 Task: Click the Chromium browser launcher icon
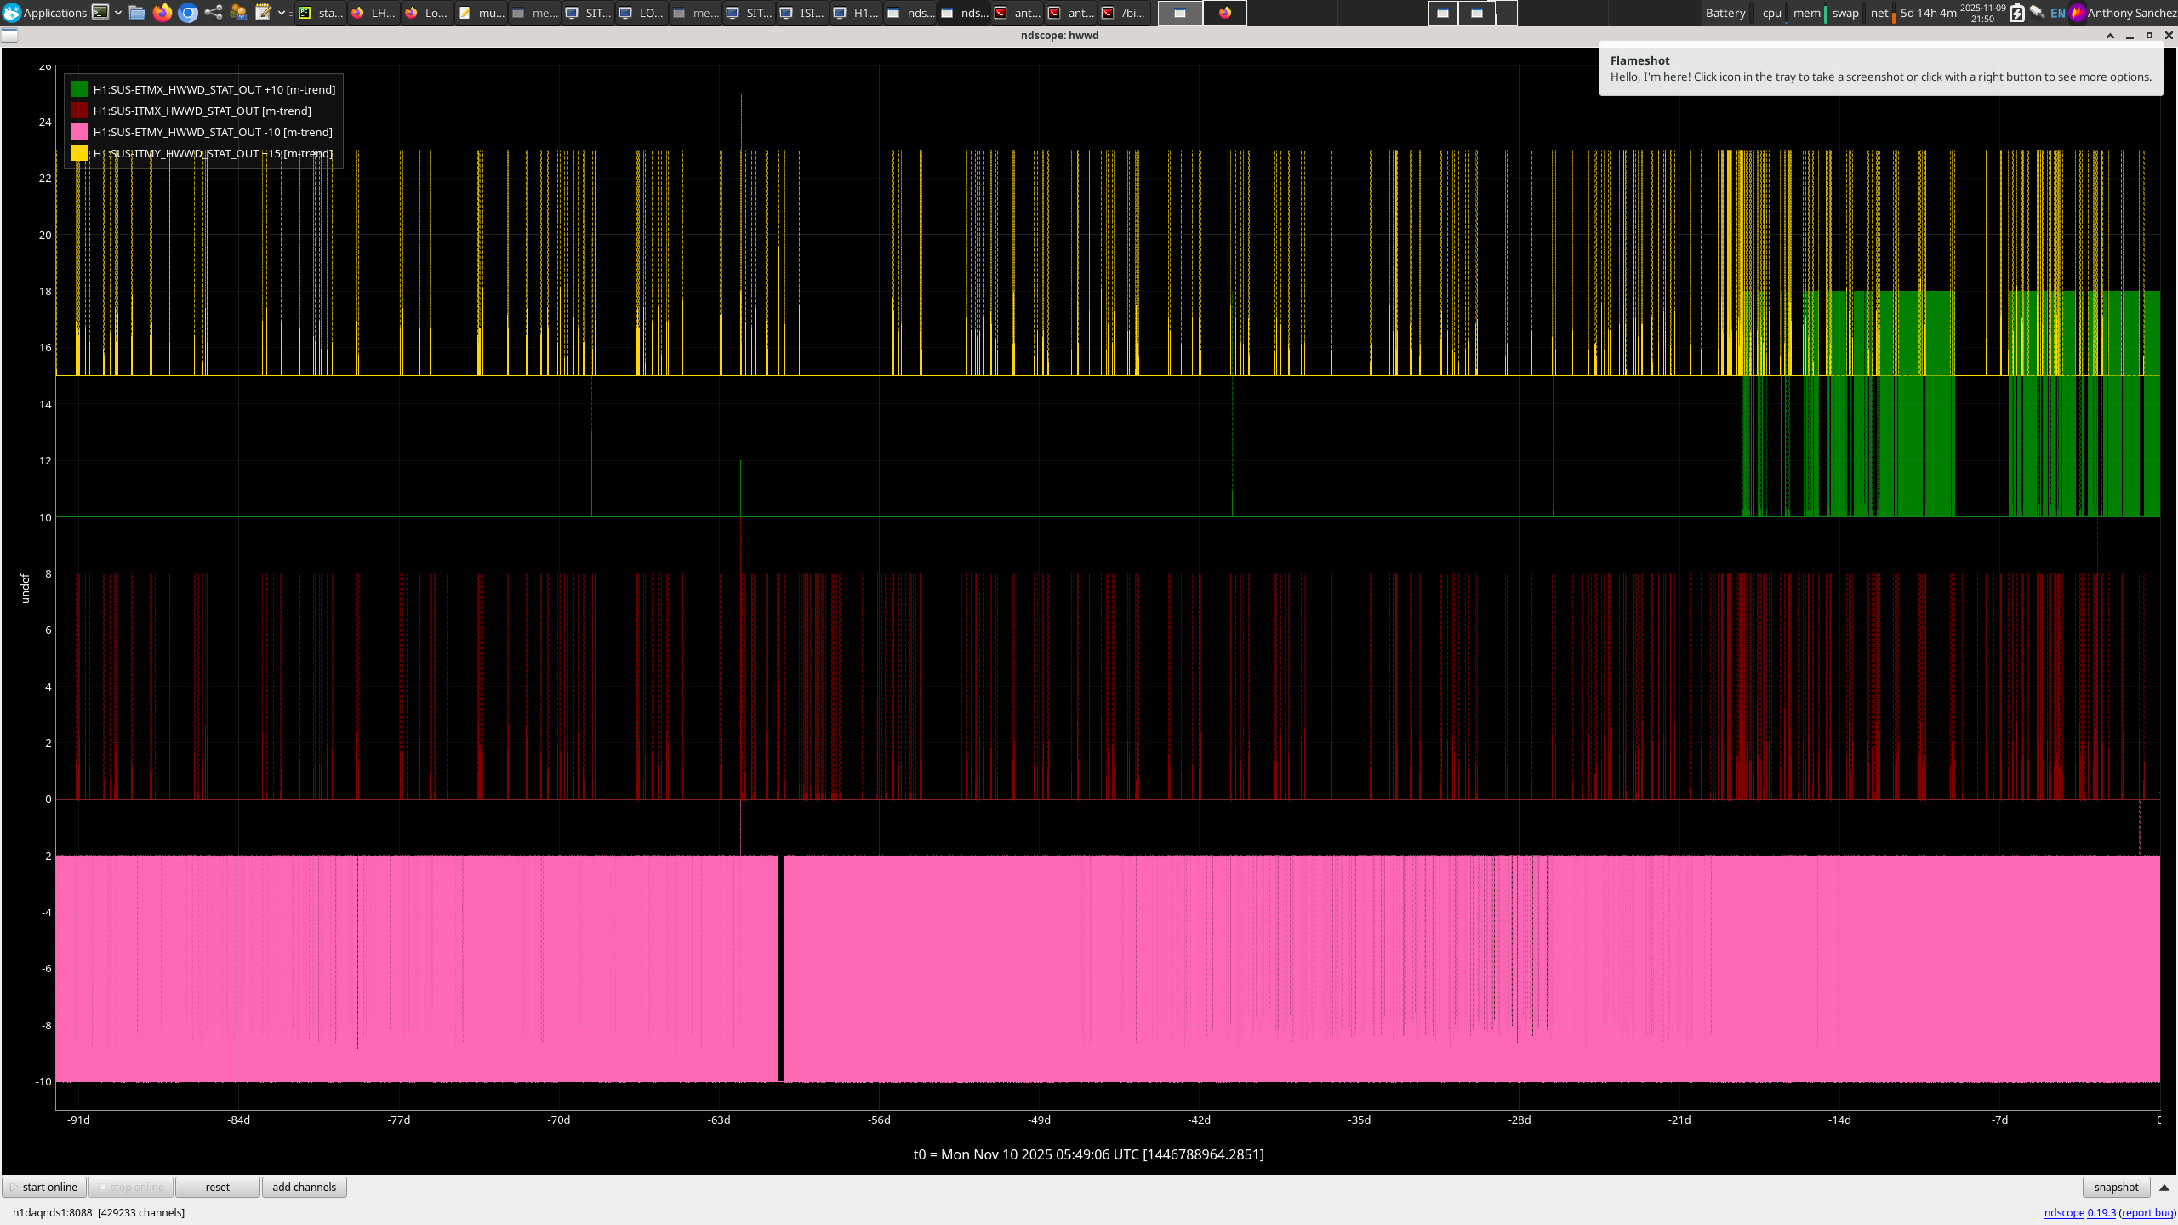188,13
